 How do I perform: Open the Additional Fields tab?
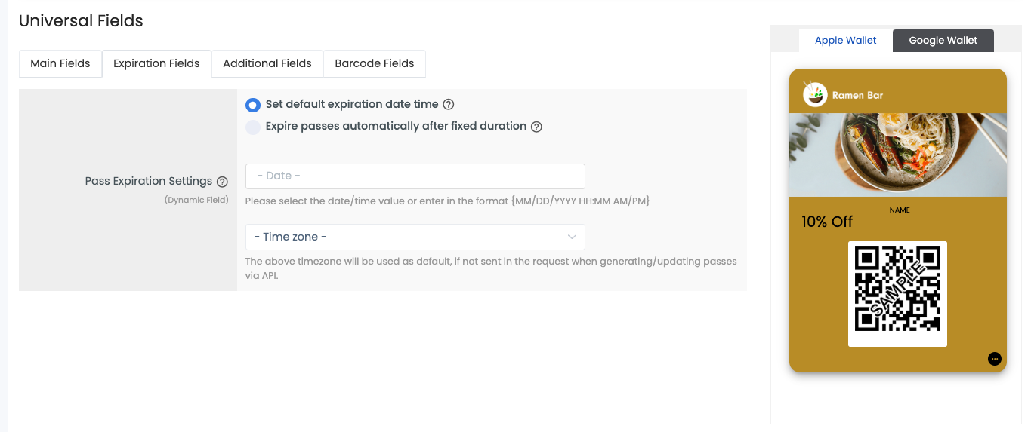267,63
